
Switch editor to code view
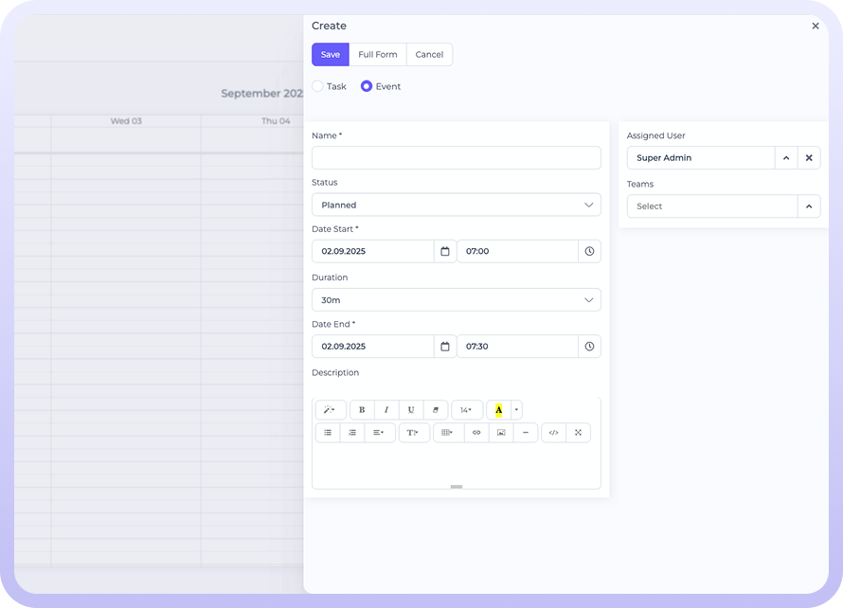pyautogui.click(x=554, y=433)
